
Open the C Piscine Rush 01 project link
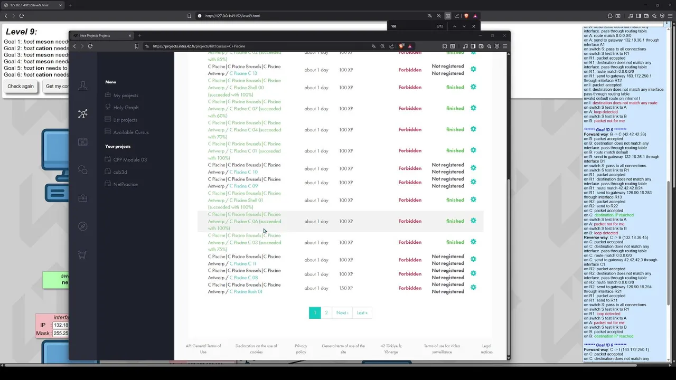point(246,291)
